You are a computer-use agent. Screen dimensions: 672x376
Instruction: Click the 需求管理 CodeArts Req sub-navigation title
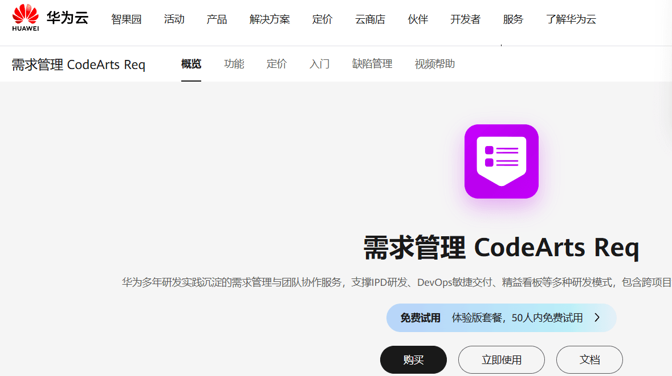(79, 64)
